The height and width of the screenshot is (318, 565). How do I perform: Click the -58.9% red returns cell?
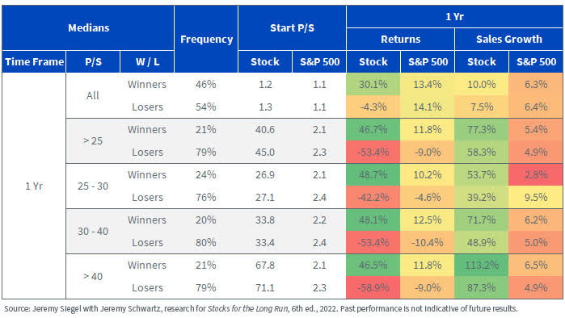373,288
